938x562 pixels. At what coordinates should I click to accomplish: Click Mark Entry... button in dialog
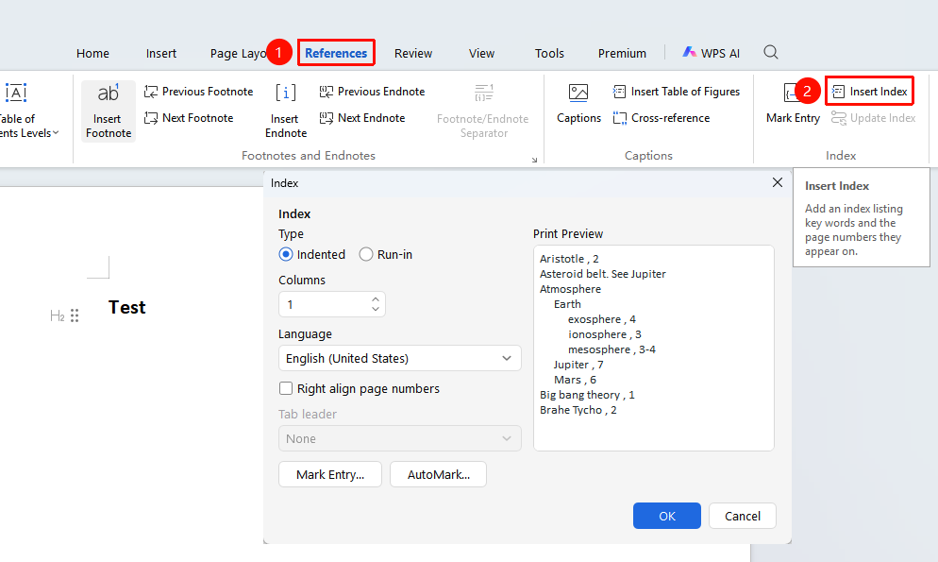pyautogui.click(x=330, y=474)
